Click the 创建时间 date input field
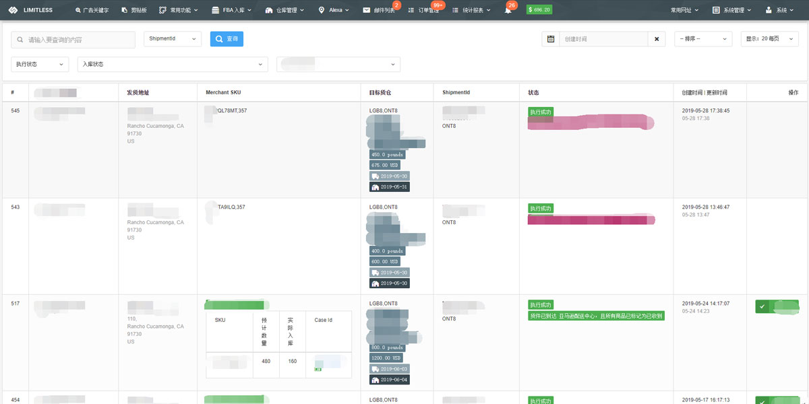809x404 pixels. coord(603,39)
